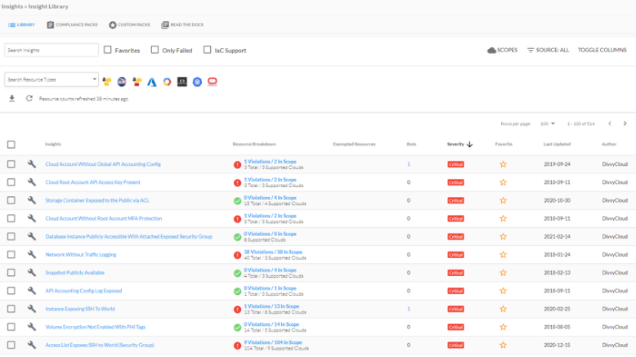Screen dimensions: 636x357
Task: Open Snapshot Publicly Available insight link
Action: (74, 273)
